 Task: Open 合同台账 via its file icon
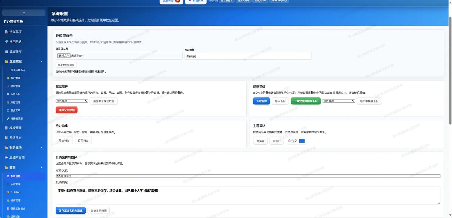click(x=8, y=94)
